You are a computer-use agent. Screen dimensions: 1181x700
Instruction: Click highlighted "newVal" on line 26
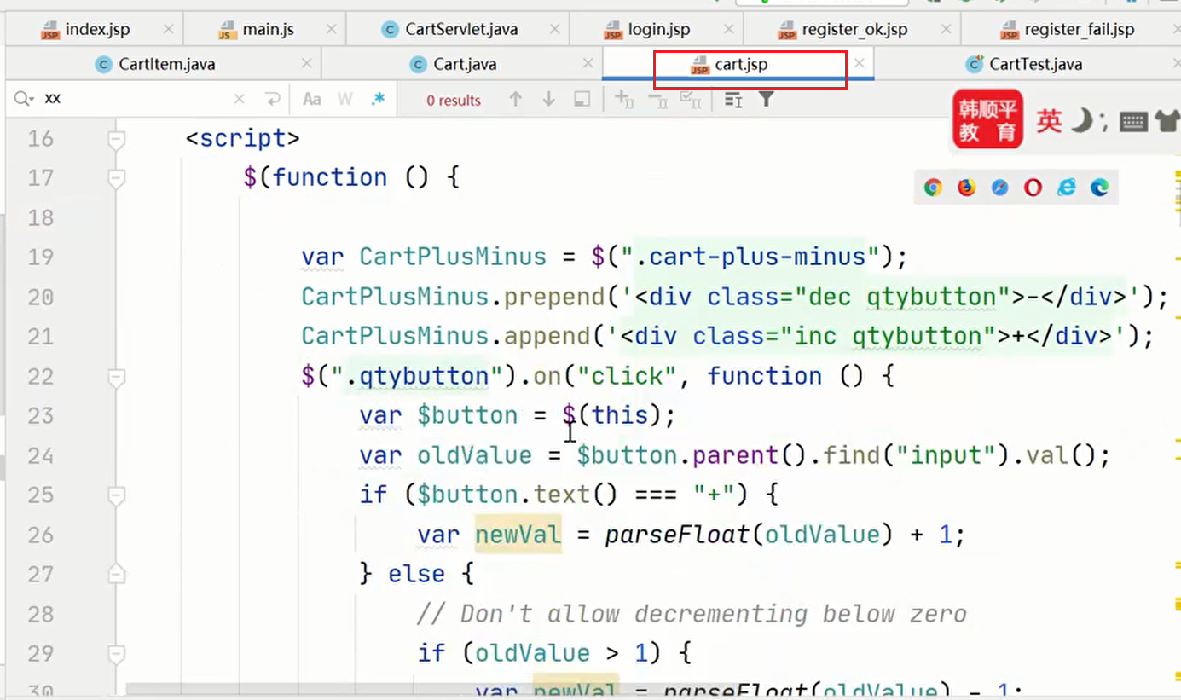(x=518, y=534)
